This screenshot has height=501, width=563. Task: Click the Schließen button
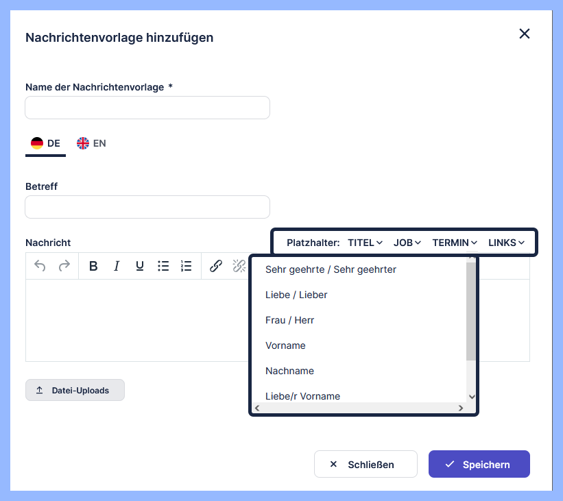[x=366, y=464]
